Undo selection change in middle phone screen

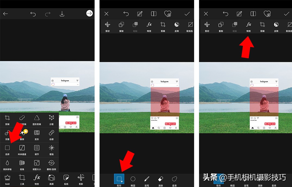point(126,14)
